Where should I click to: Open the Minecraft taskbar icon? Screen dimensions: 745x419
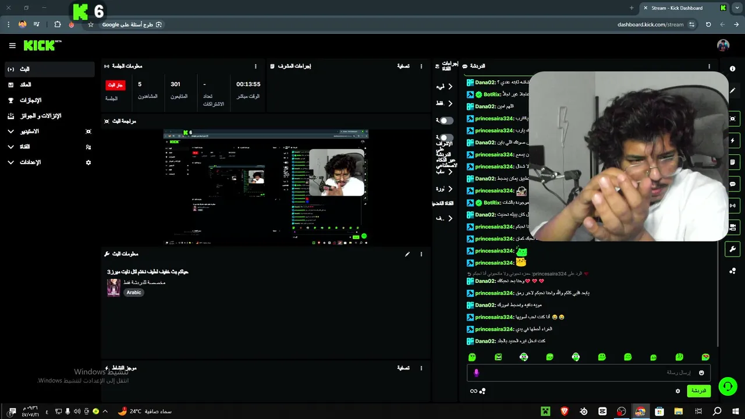(x=545, y=411)
